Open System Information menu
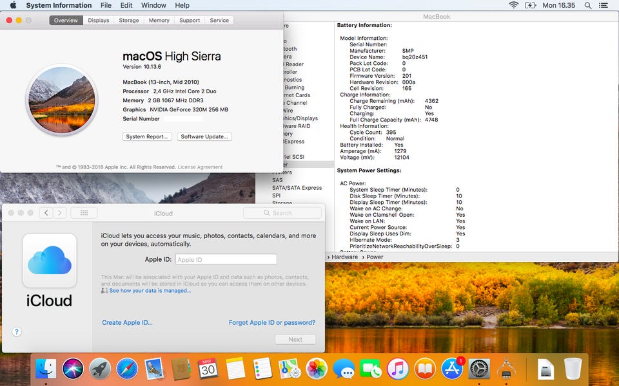Screen dimensions: 619x386 [x=59, y=5]
